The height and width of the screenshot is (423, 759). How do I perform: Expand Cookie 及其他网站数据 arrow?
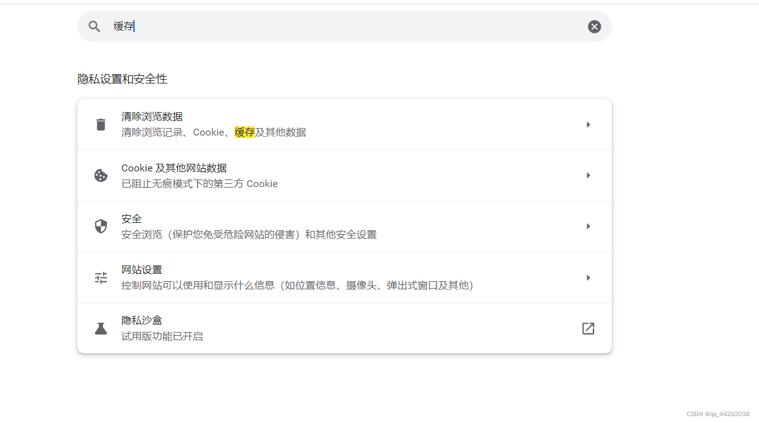point(588,176)
